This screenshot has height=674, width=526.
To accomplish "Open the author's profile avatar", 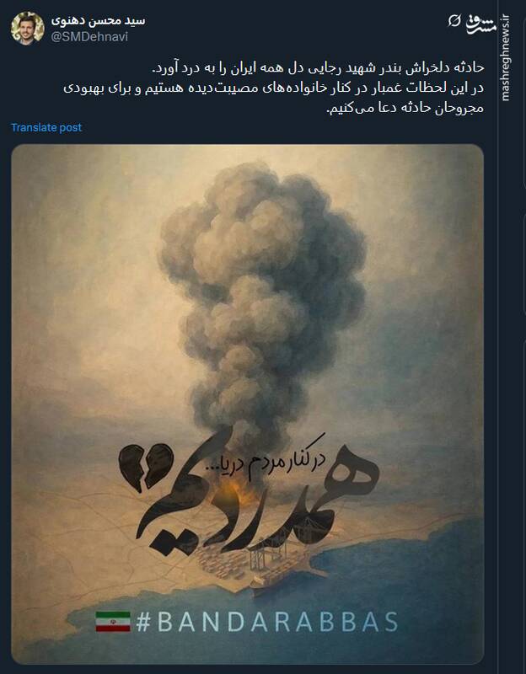I will pyautogui.click(x=28, y=29).
